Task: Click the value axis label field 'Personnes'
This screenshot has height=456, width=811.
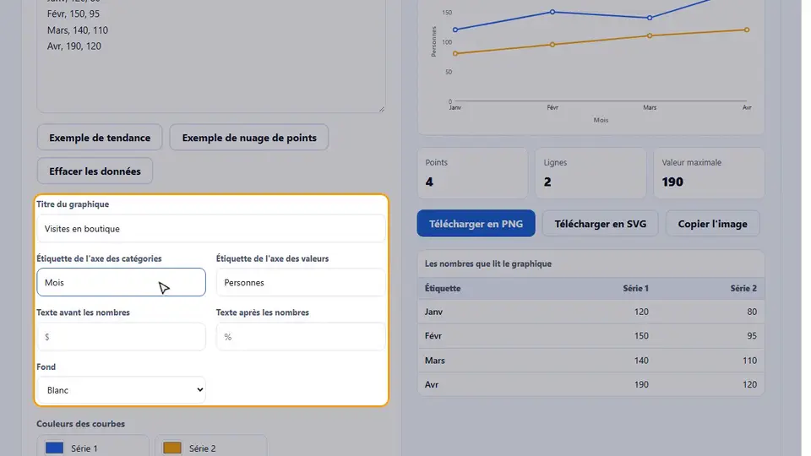Action: [301, 282]
